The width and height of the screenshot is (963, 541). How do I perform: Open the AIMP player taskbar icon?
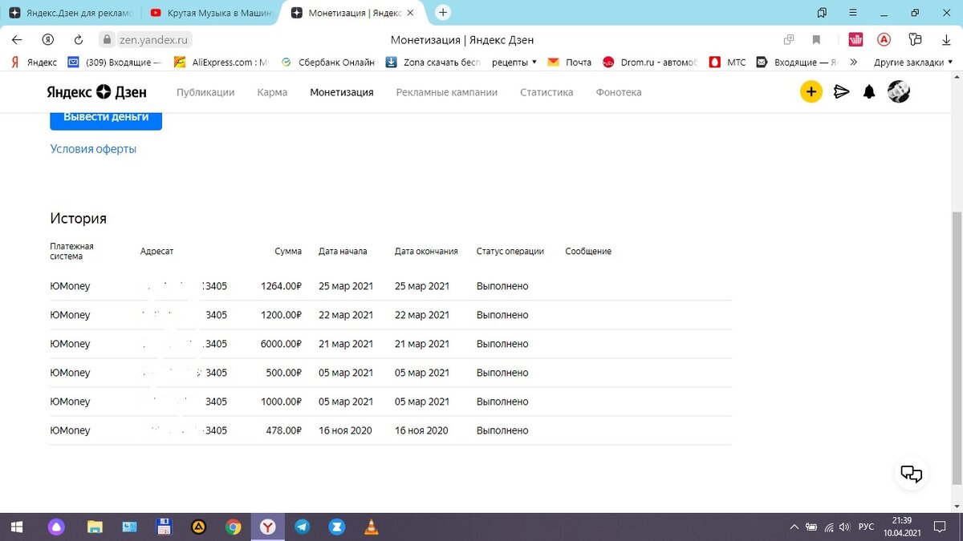[x=198, y=527]
